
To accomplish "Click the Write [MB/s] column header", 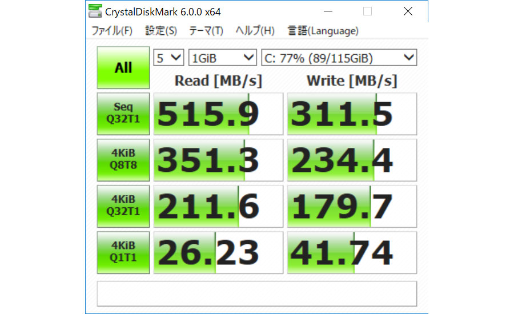I will tap(352, 81).
